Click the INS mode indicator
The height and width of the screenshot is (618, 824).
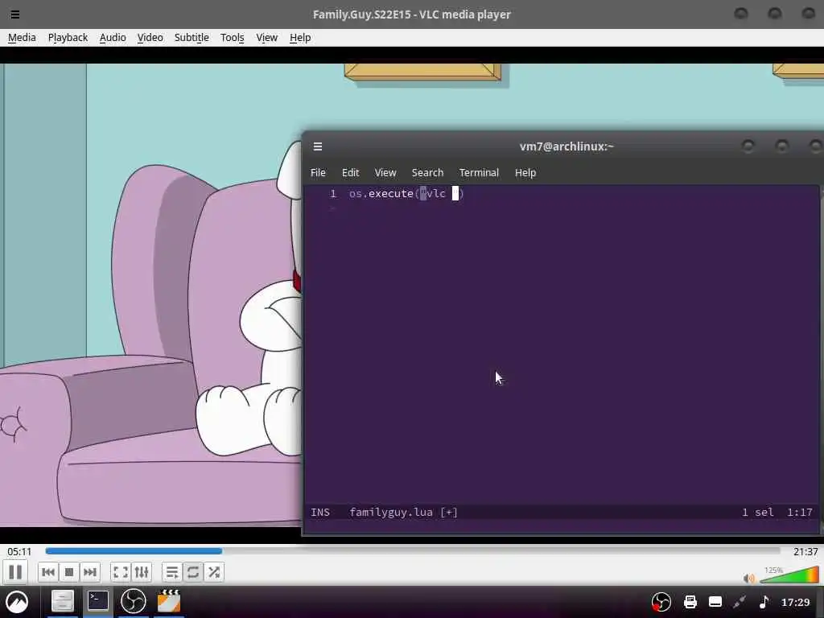tap(320, 512)
